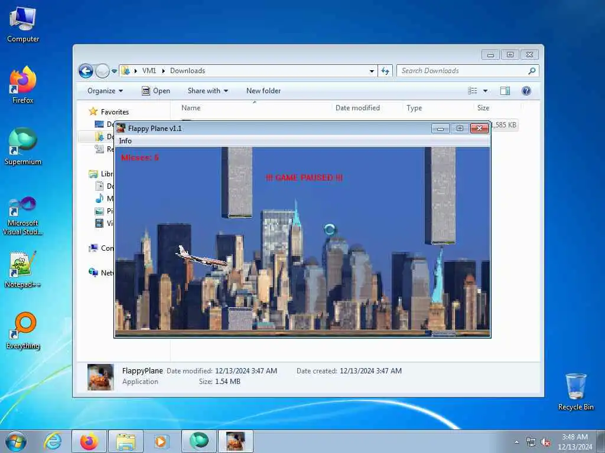Select Music library icon in sidebar
The width and height of the screenshot is (605, 453).
pos(99,198)
